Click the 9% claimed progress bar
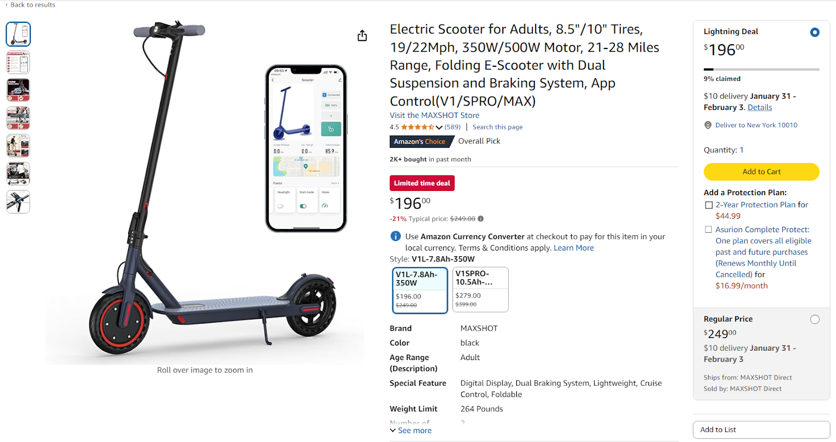836x442 pixels. pos(761,69)
